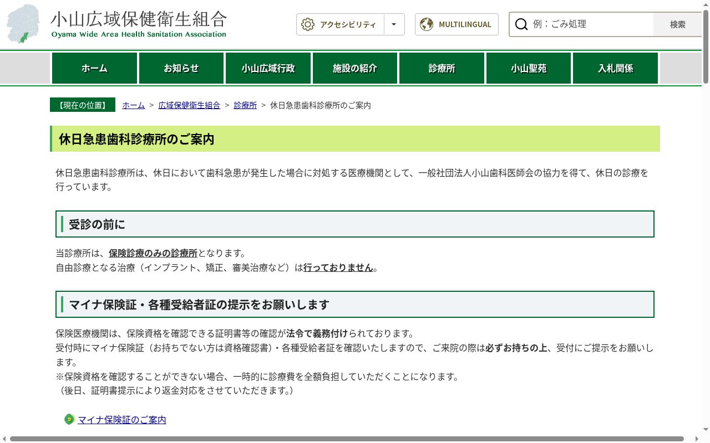This screenshot has height=443, width=710.
Task: Expand the accessibility dropdown arrow
Action: tap(394, 24)
